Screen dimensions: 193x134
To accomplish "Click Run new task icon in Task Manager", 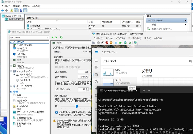I will tap(191, 61).
